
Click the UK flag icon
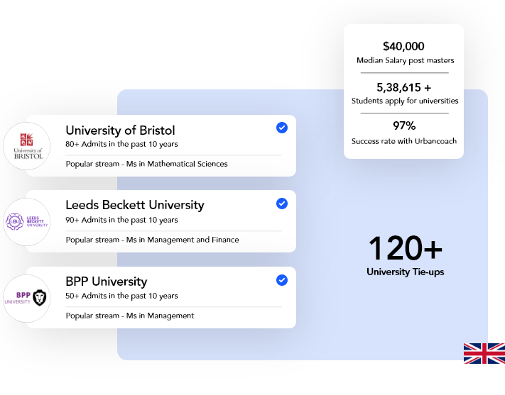[484, 353]
